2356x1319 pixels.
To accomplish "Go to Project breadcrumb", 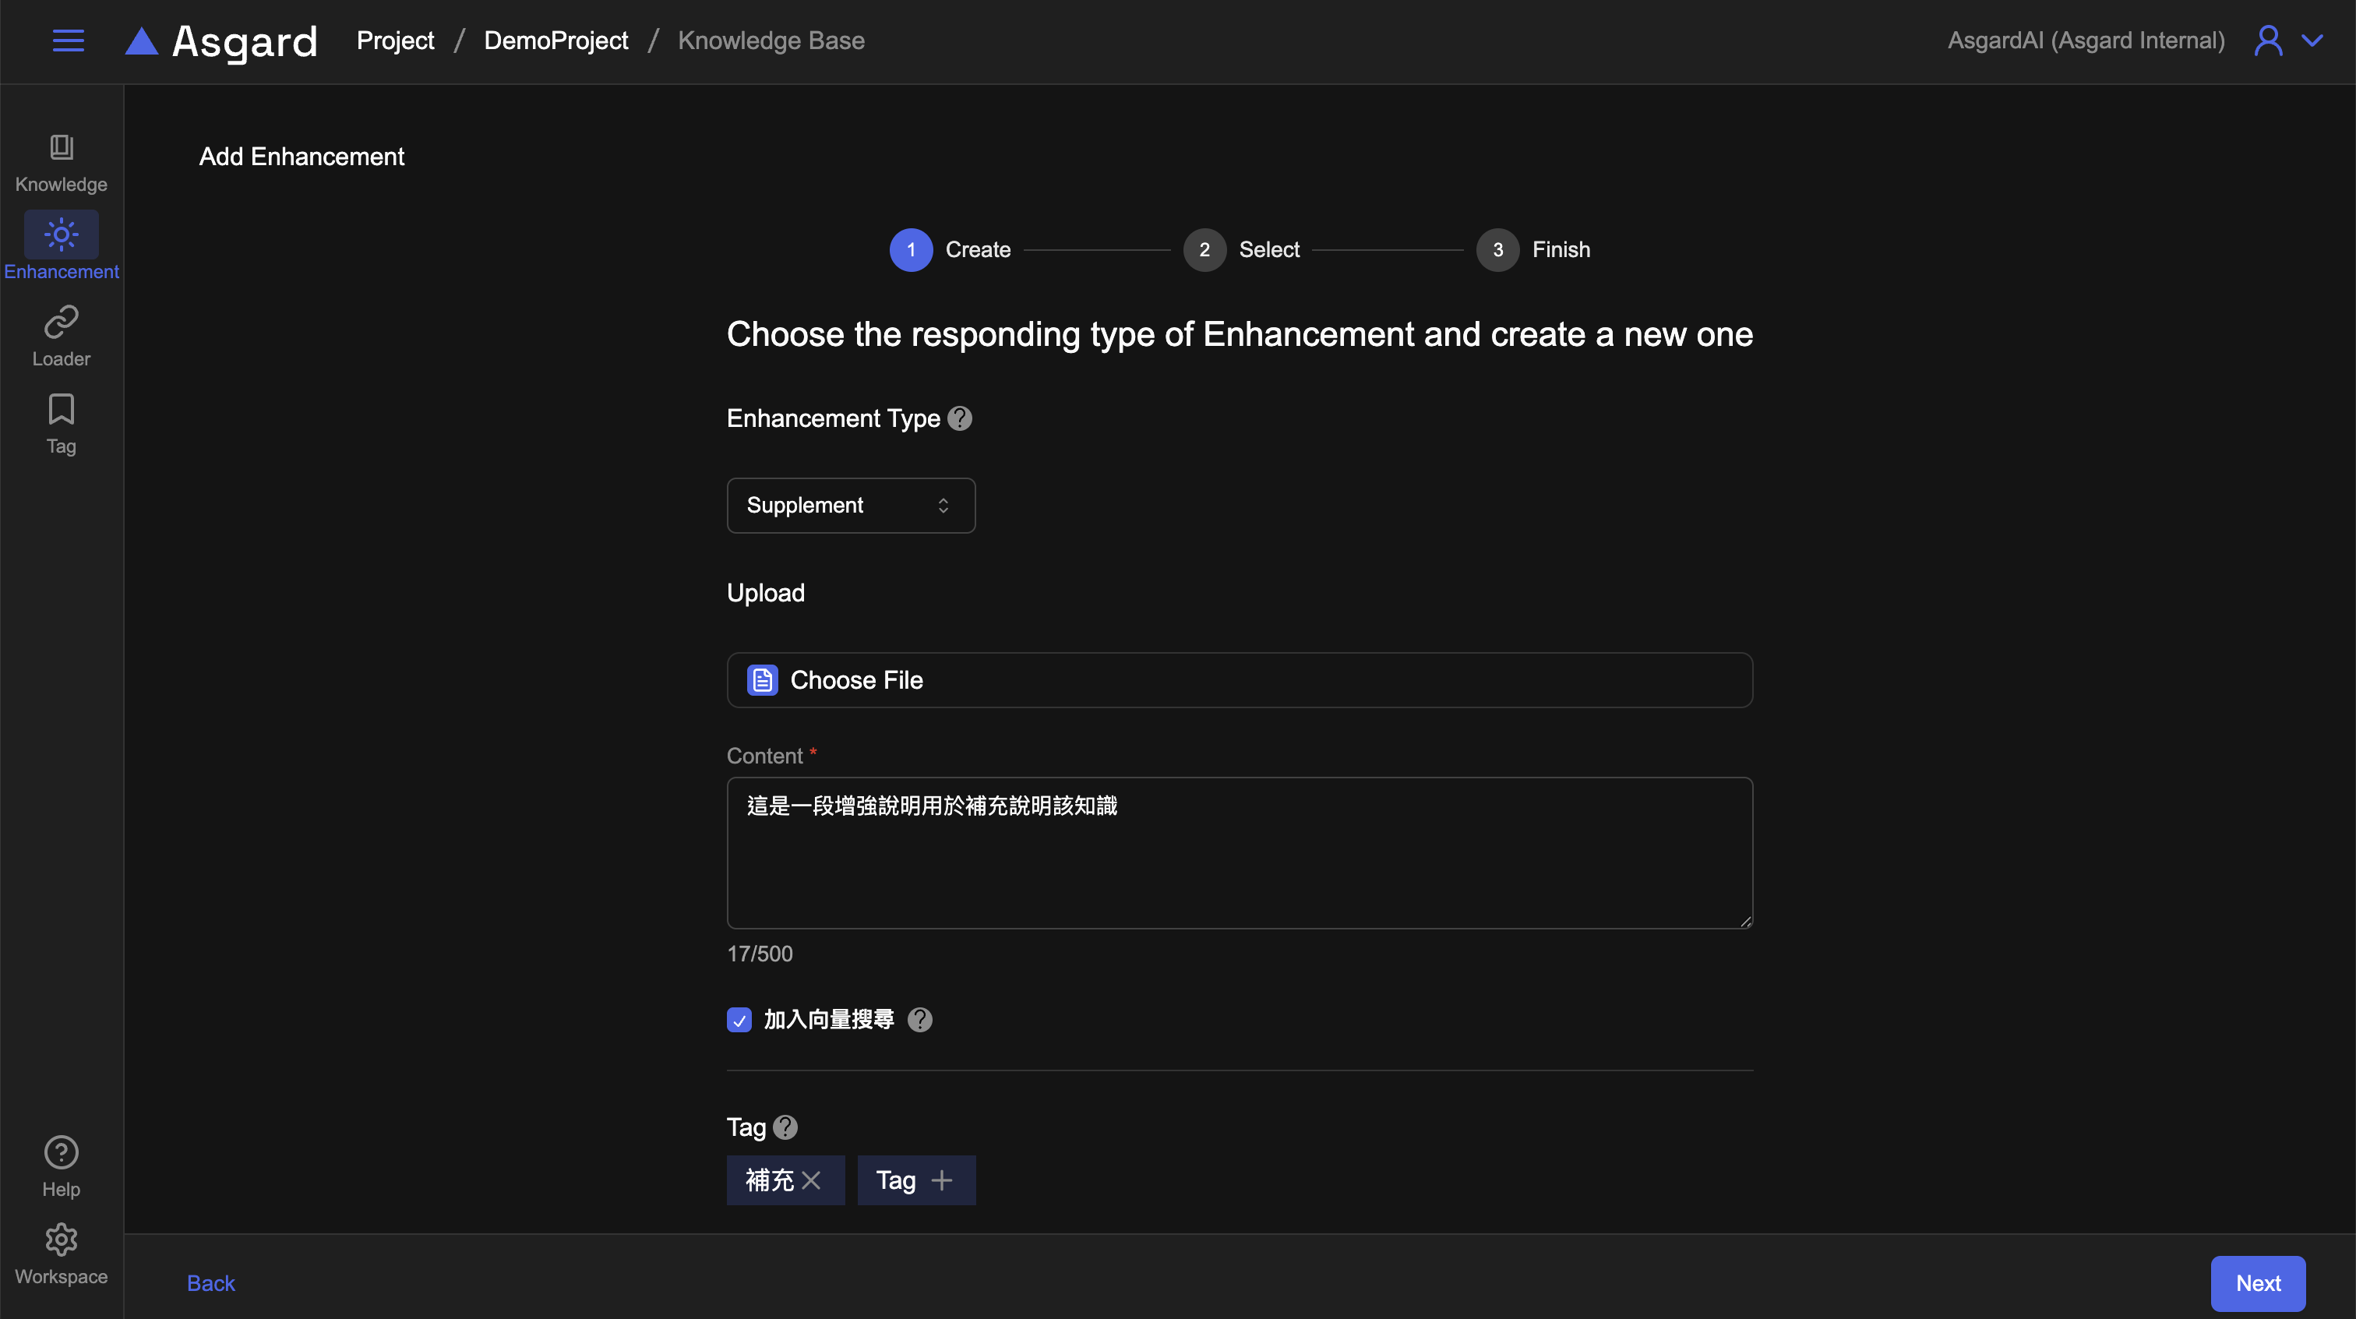I will (395, 41).
